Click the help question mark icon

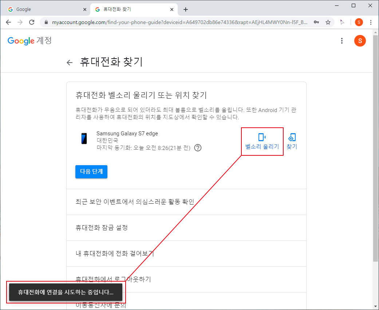[x=198, y=148]
